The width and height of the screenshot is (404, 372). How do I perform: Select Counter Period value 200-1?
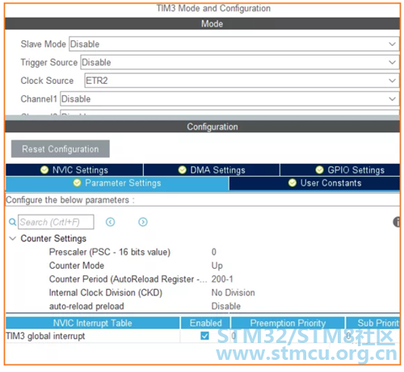click(x=222, y=279)
